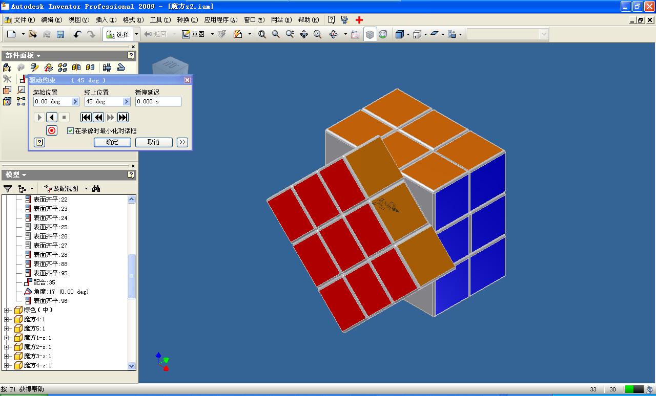Open the 文件 menu
Image resolution: width=656 pixels, height=396 pixels.
tap(25, 20)
